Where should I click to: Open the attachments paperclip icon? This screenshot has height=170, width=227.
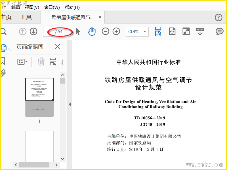3,73
